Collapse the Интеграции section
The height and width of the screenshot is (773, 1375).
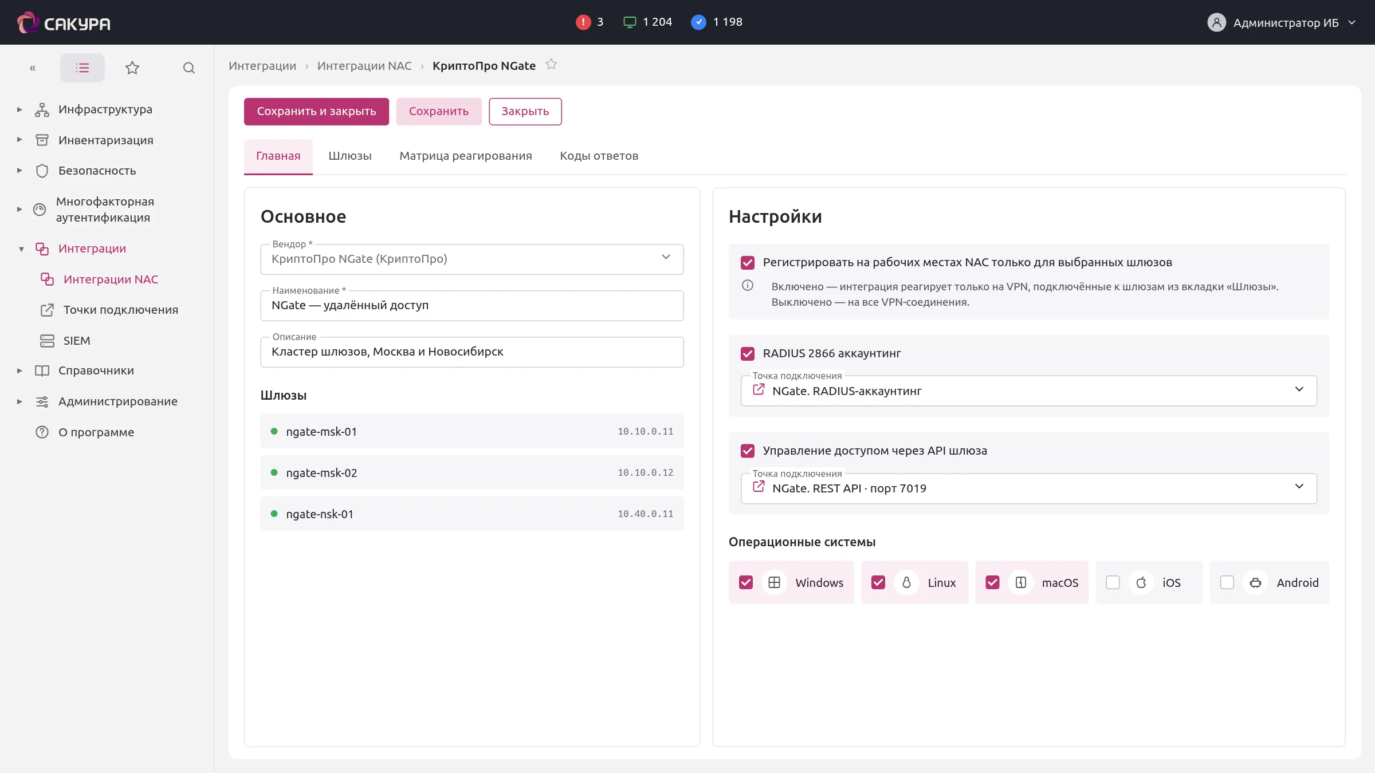21,249
